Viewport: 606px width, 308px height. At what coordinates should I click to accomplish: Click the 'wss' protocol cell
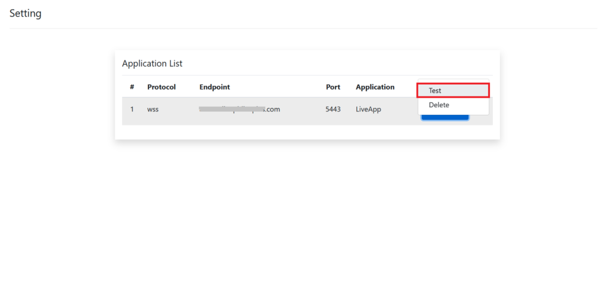click(x=153, y=110)
